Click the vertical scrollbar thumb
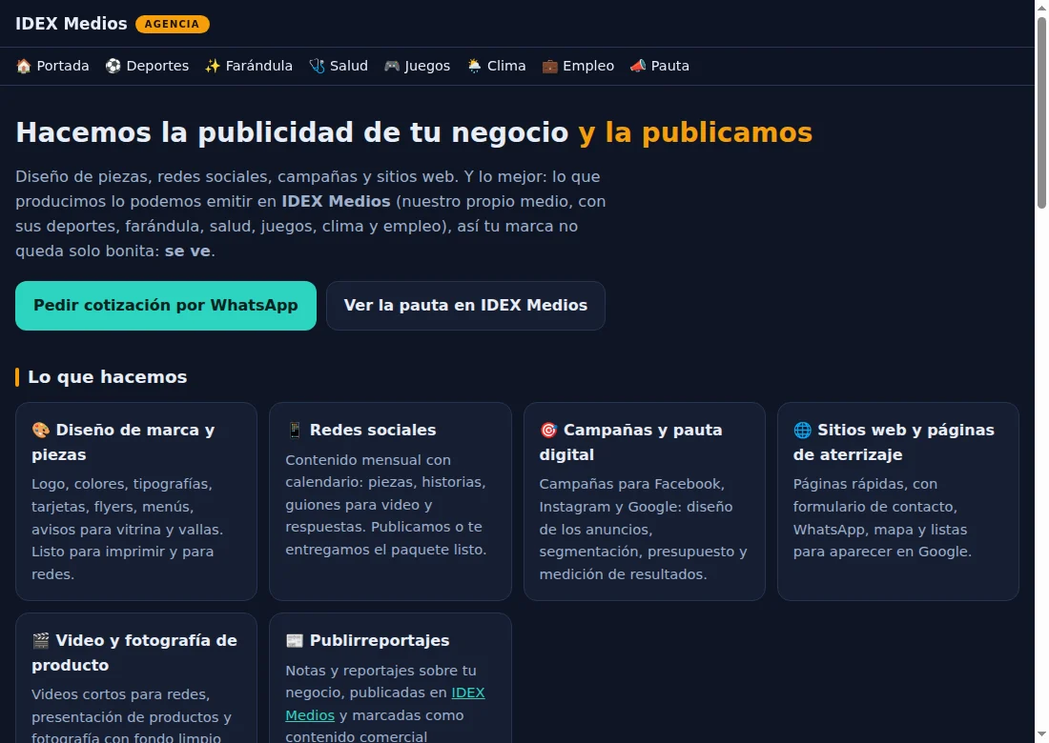1049x743 pixels. tap(1041, 113)
